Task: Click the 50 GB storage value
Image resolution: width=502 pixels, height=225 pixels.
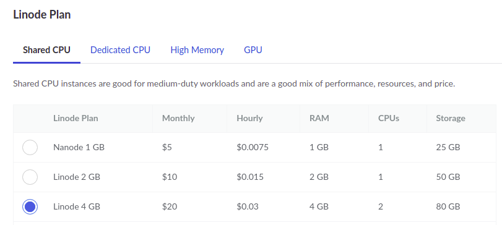Action: tap(448, 177)
